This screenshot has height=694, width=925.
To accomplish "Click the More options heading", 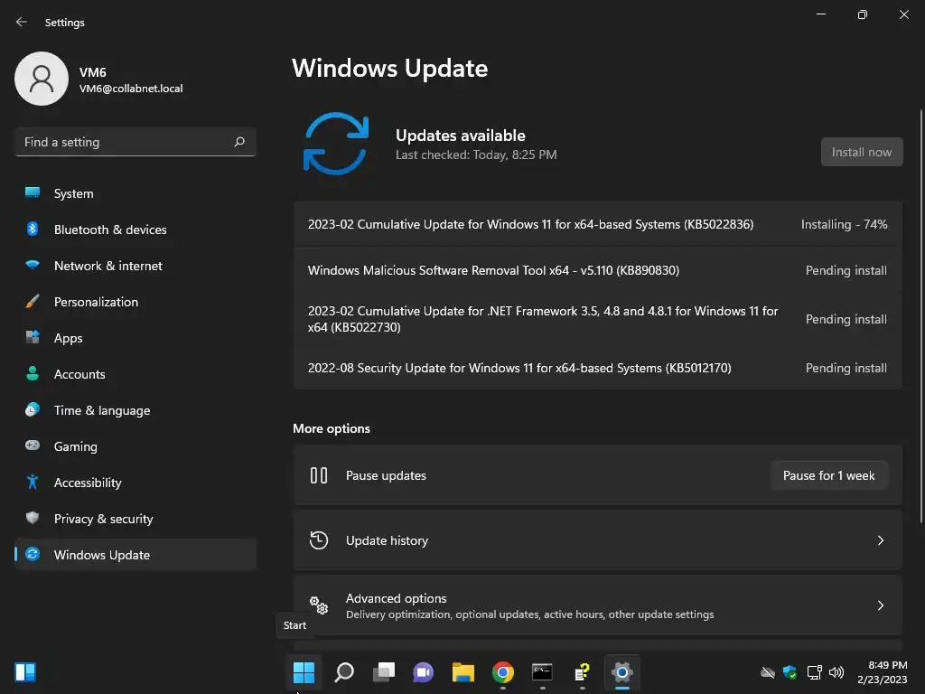I will [331, 428].
